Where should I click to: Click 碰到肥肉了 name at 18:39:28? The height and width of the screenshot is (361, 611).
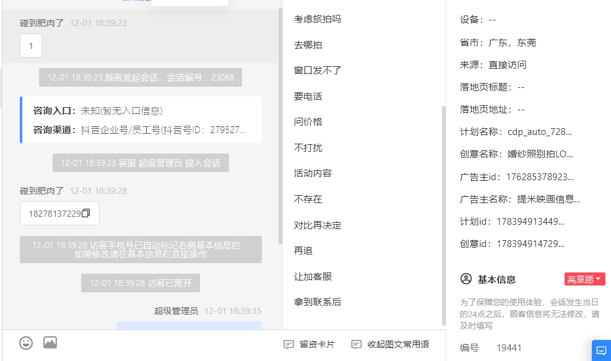click(41, 191)
